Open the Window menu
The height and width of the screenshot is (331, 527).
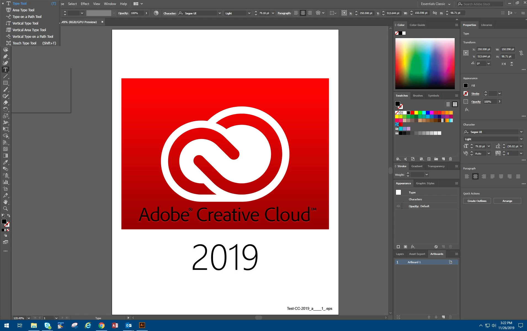pos(110,4)
